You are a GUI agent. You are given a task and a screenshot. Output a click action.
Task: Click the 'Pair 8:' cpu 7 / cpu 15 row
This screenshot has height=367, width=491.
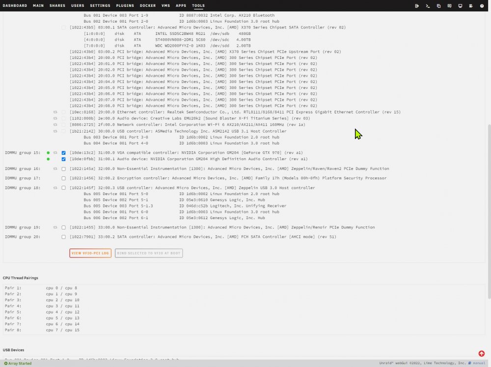(42, 330)
